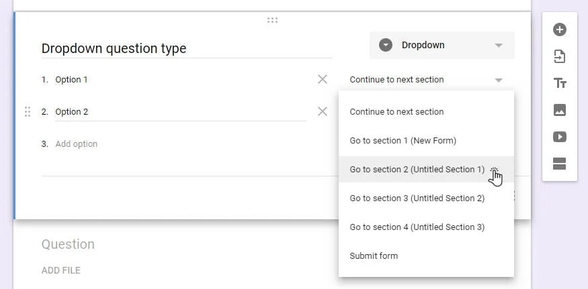This screenshot has width=588, height=289.
Task: Click the drag dots atop question card
Action: 272,20
